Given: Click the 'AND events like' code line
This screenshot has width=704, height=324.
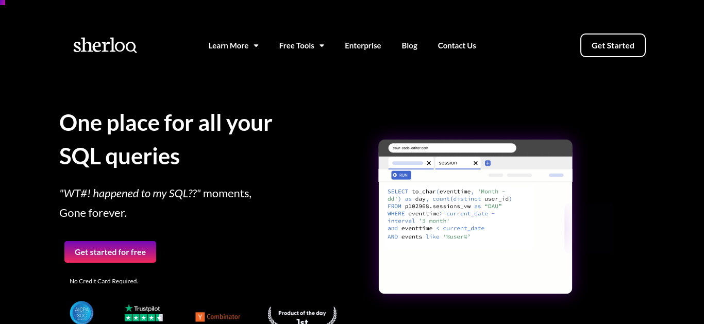Looking at the screenshot, I should (x=429, y=236).
